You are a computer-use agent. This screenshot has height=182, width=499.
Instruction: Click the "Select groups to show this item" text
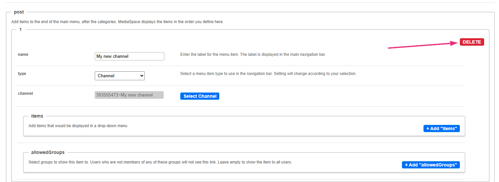(x=160, y=162)
